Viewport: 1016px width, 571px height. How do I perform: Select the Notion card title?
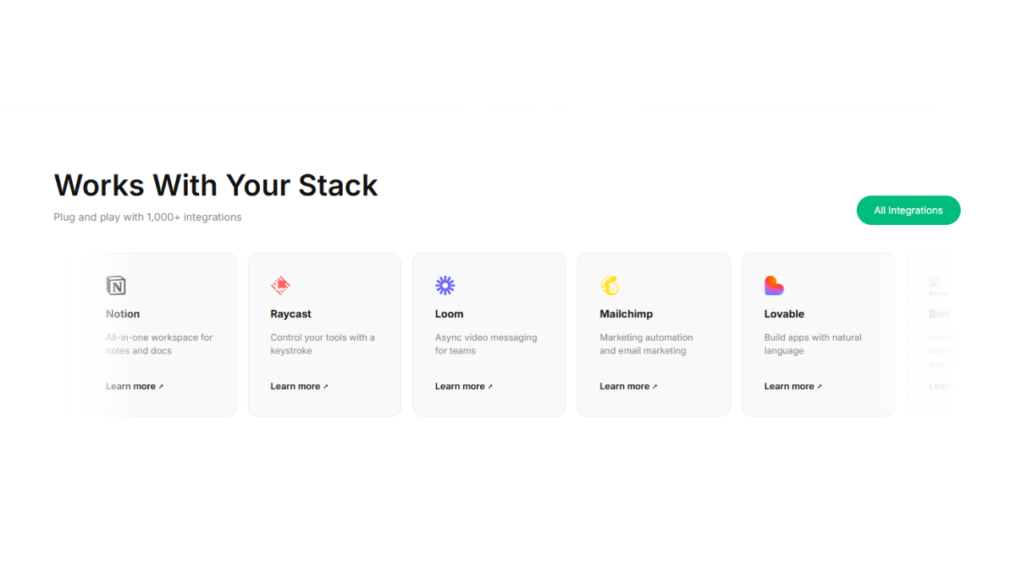point(123,314)
